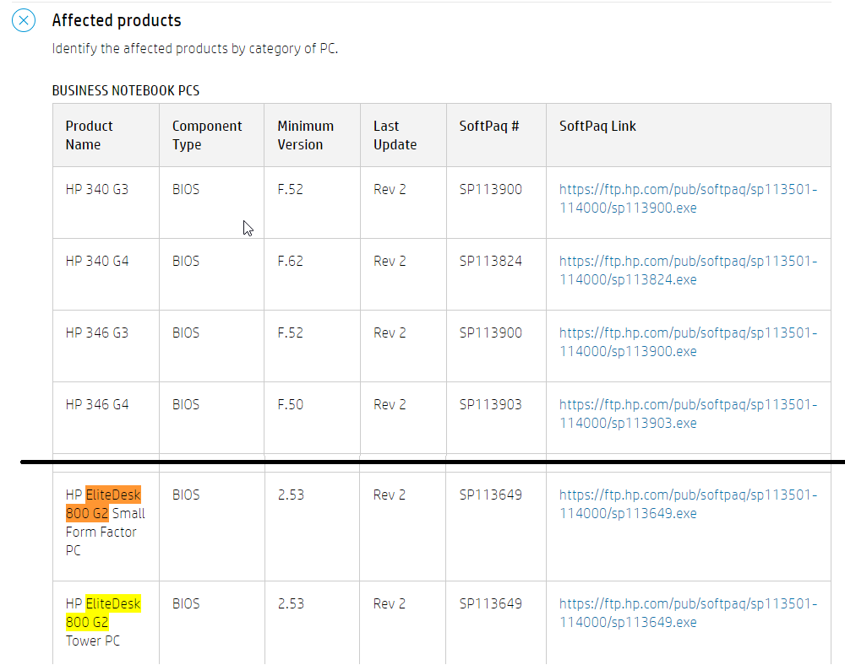Click Rev 2 in the Small Form Factor row
The width and height of the screenshot is (845, 665).
(390, 495)
